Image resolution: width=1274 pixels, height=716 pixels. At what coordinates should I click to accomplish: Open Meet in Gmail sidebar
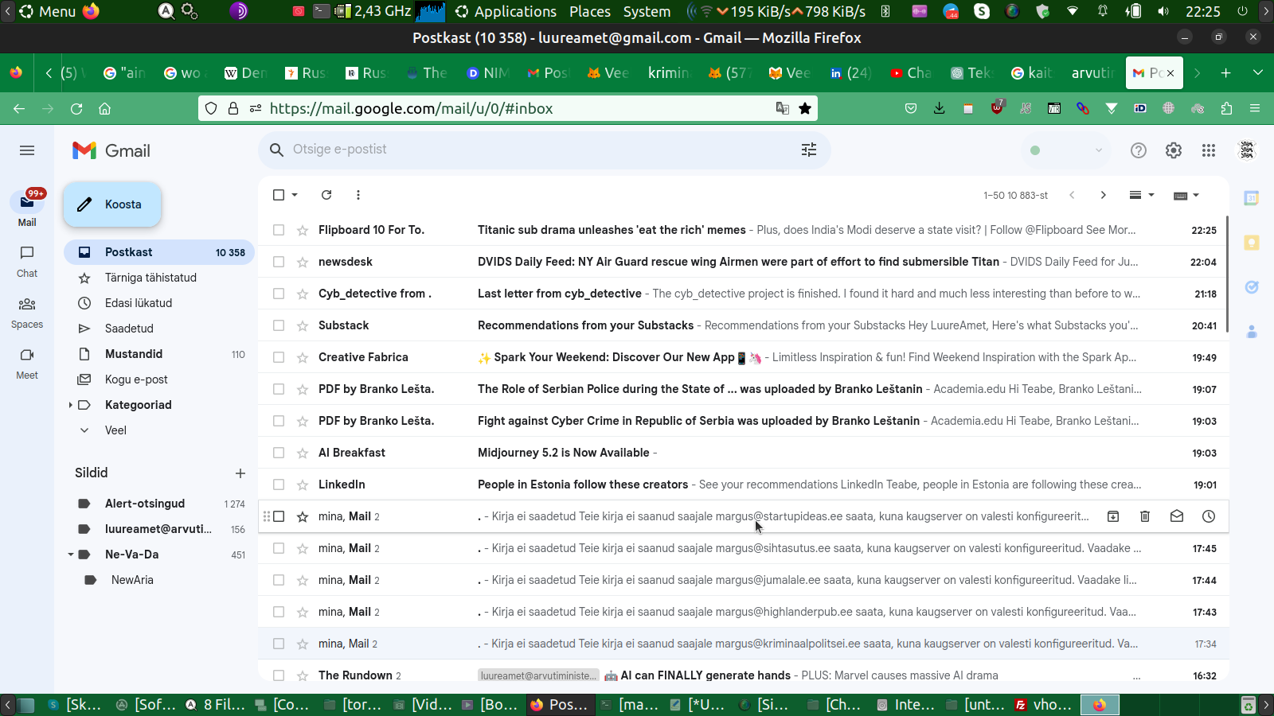click(27, 363)
